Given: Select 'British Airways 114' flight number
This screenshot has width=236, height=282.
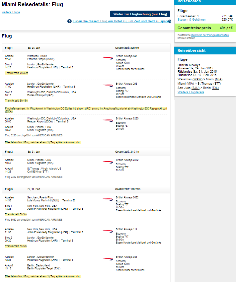Looking at the screenshot, I should 126,229.
